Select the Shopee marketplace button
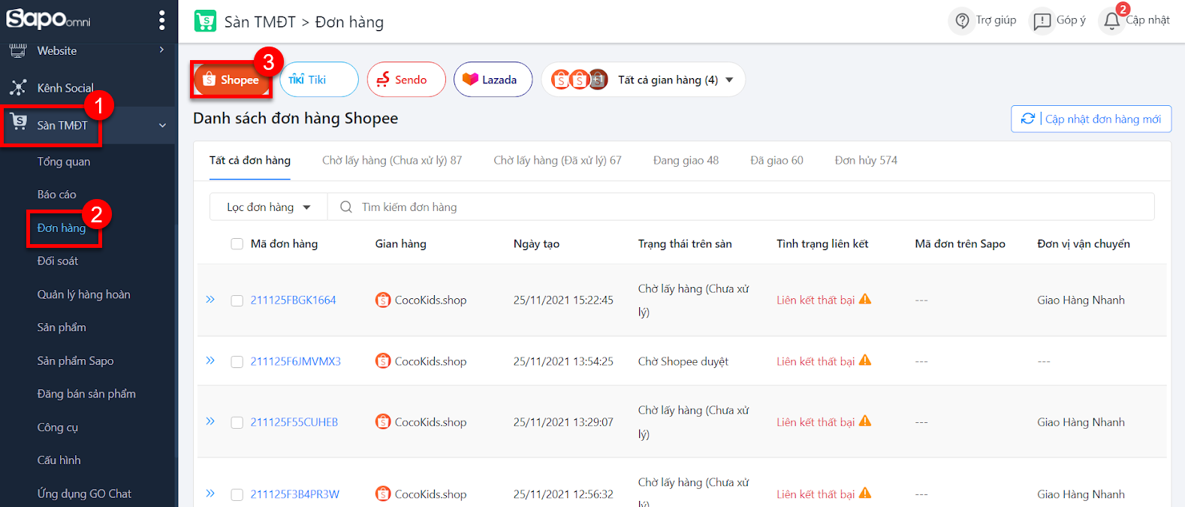Image resolution: width=1185 pixels, height=507 pixels. pos(231,80)
